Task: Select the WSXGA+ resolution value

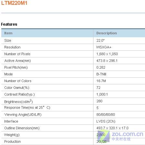Action: [x=104, y=47]
